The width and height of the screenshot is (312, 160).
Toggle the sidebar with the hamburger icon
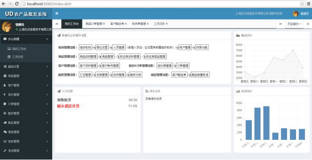coord(57,13)
